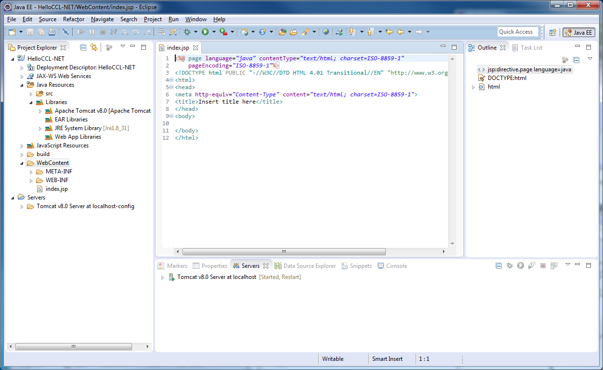Expand the JRE System Library node
Screen dimensions: 603x370
40,129
